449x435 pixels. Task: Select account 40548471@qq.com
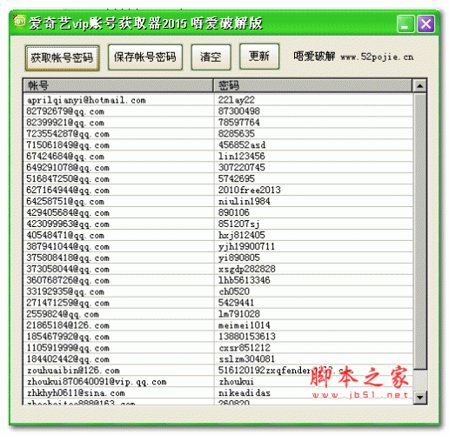65,236
